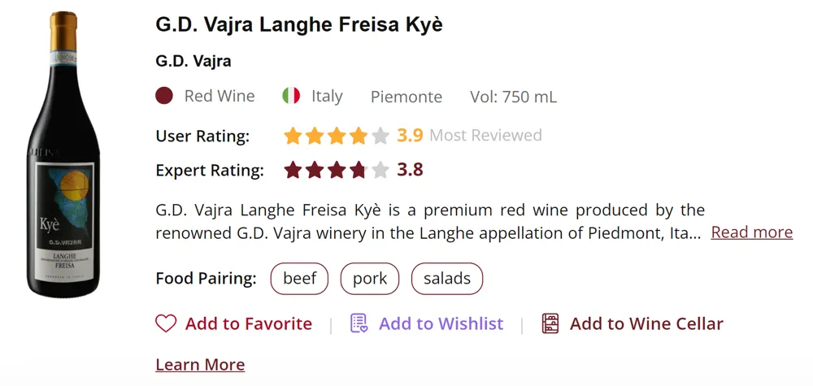
Task: Select the salads food pairing tag
Action: (x=447, y=279)
